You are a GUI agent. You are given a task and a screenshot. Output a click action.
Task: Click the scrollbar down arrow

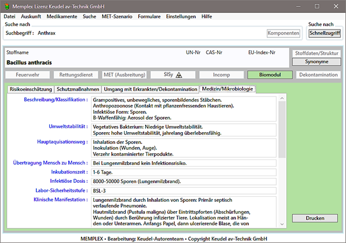click(282, 224)
